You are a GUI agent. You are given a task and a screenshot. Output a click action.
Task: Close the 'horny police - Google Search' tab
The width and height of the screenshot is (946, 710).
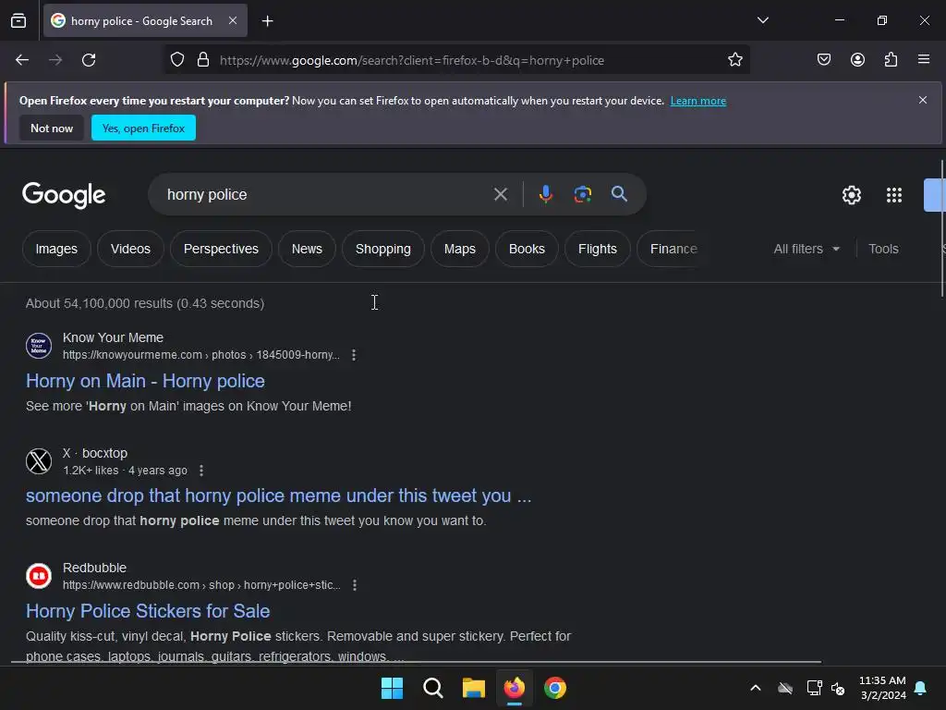[233, 20]
